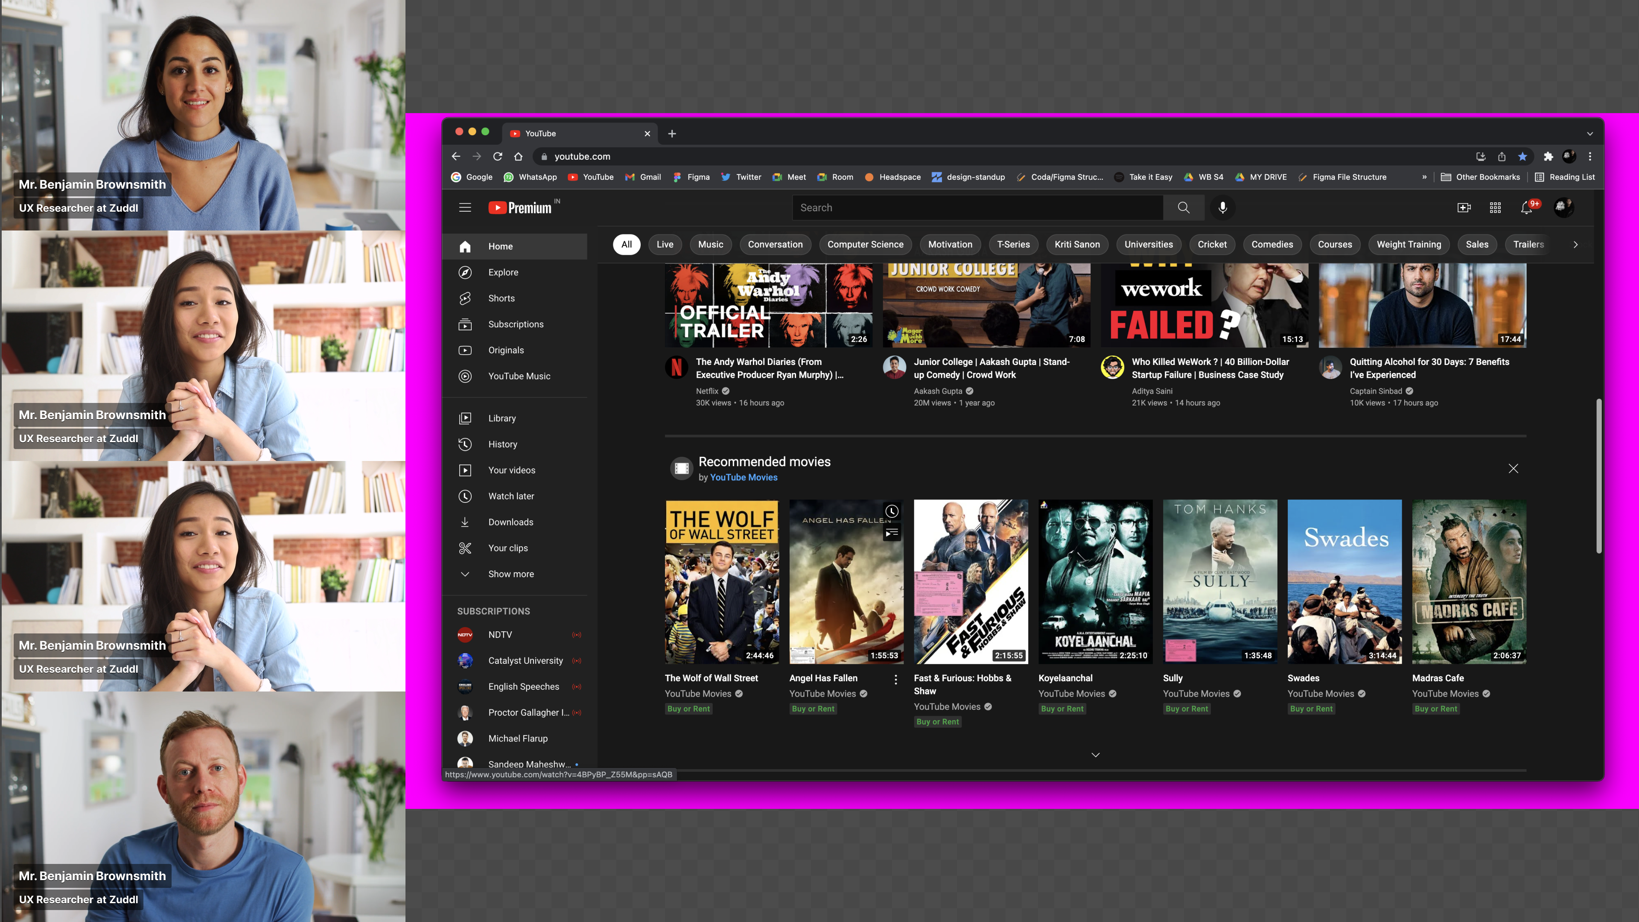Expand recommended movies with down chevron
The height and width of the screenshot is (922, 1639).
pyautogui.click(x=1095, y=755)
